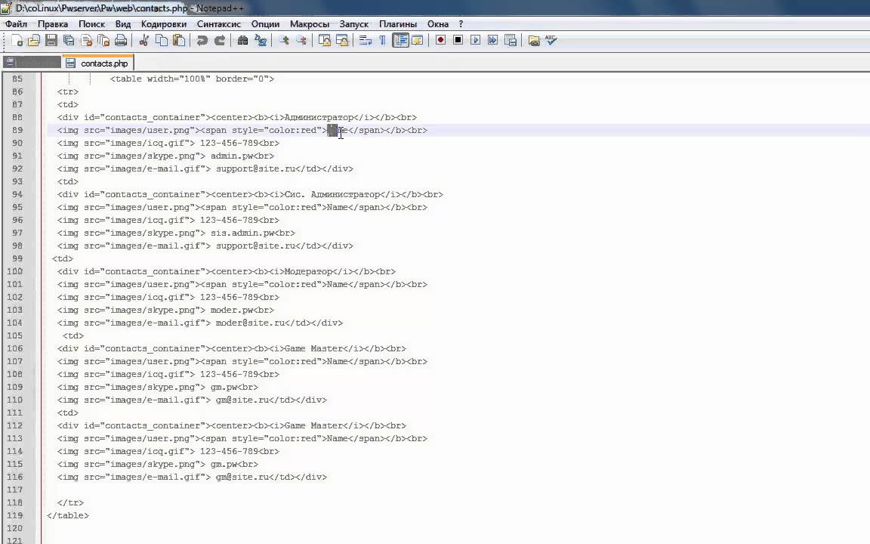Click 'admin.pw' on line 91

pos(234,156)
